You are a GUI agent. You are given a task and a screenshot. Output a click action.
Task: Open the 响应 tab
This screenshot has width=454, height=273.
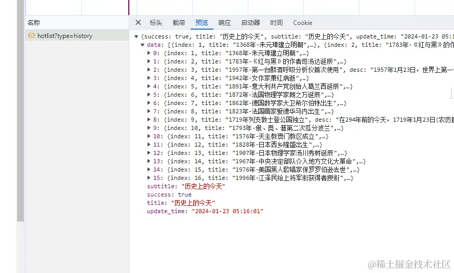(224, 22)
